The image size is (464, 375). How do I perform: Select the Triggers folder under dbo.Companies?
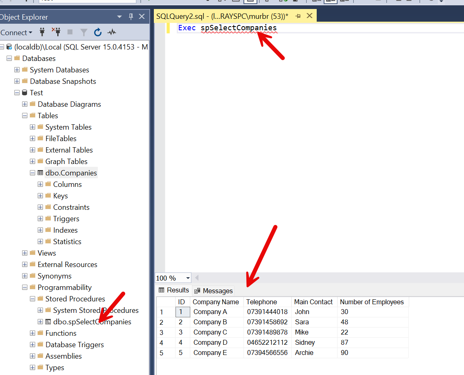(66, 219)
